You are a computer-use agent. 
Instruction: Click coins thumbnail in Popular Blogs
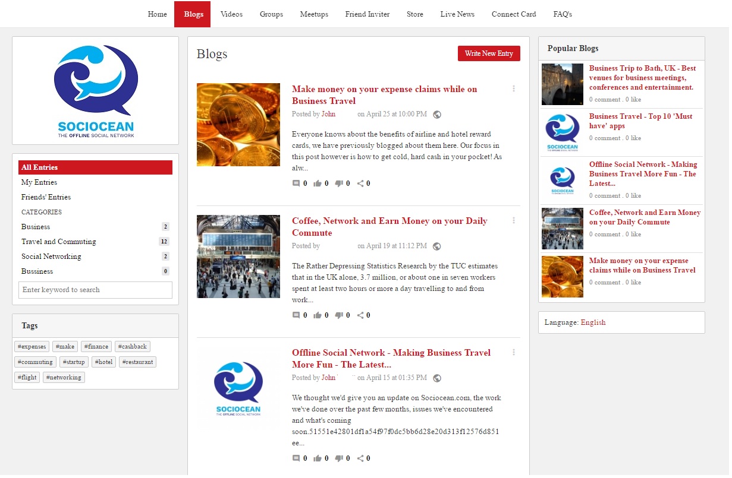click(563, 277)
